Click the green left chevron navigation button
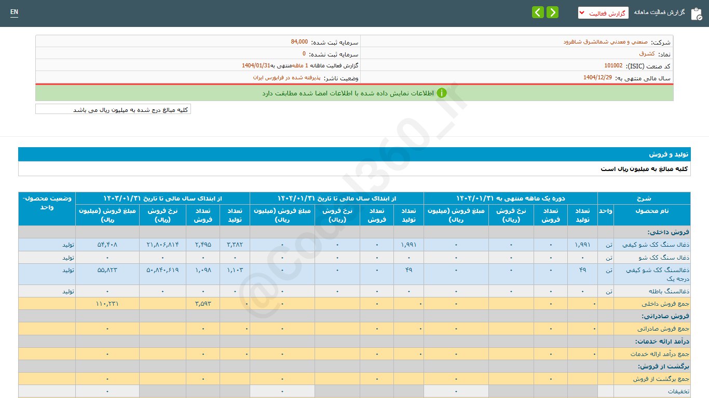Viewport: 709px width, 398px height. (538, 12)
